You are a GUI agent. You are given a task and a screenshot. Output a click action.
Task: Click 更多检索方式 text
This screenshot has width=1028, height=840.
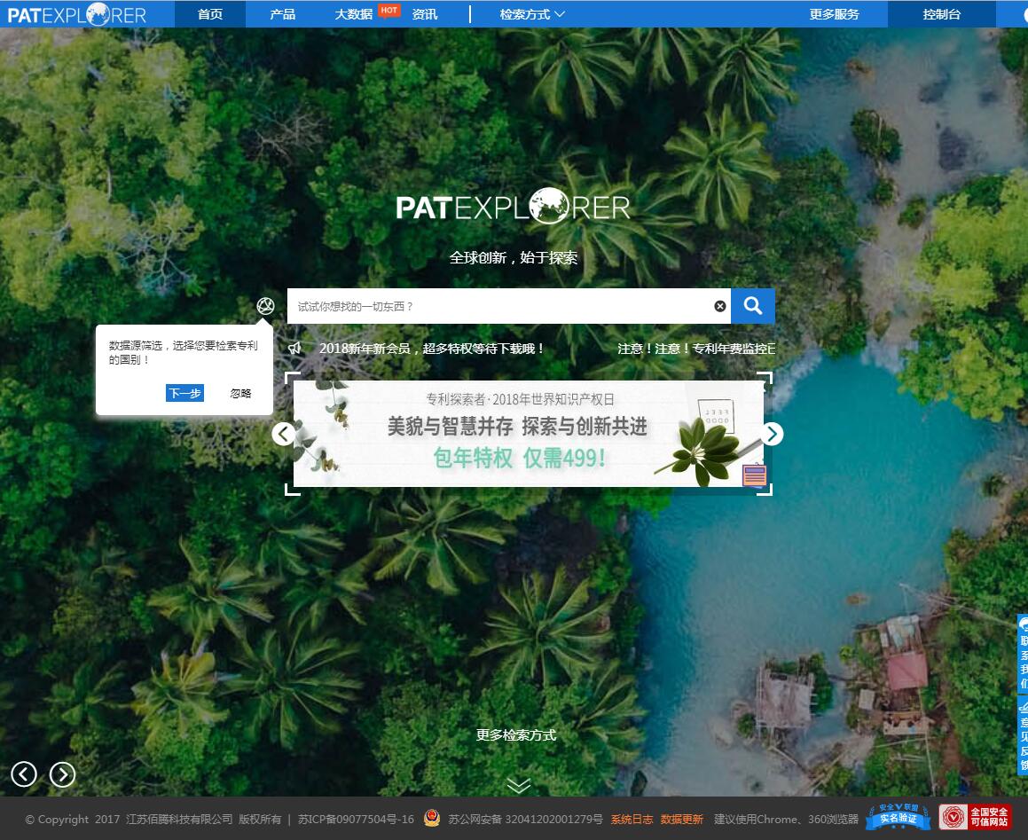[x=516, y=735]
